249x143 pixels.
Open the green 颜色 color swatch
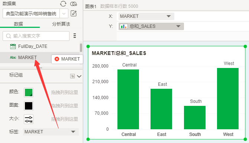pos(29,92)
